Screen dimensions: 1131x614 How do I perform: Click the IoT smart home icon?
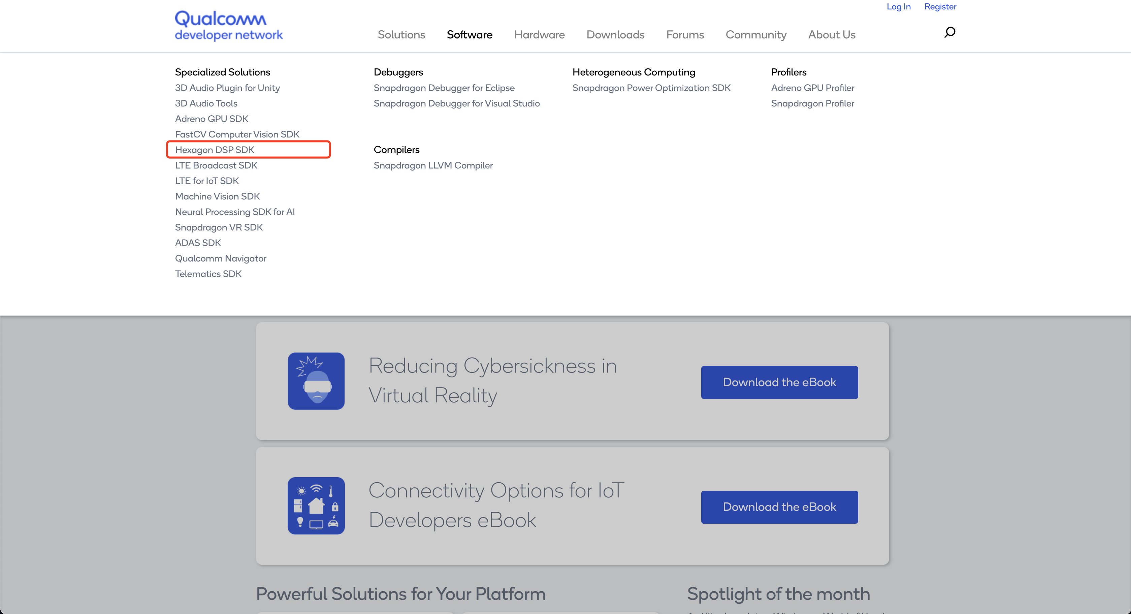point(316,505)
